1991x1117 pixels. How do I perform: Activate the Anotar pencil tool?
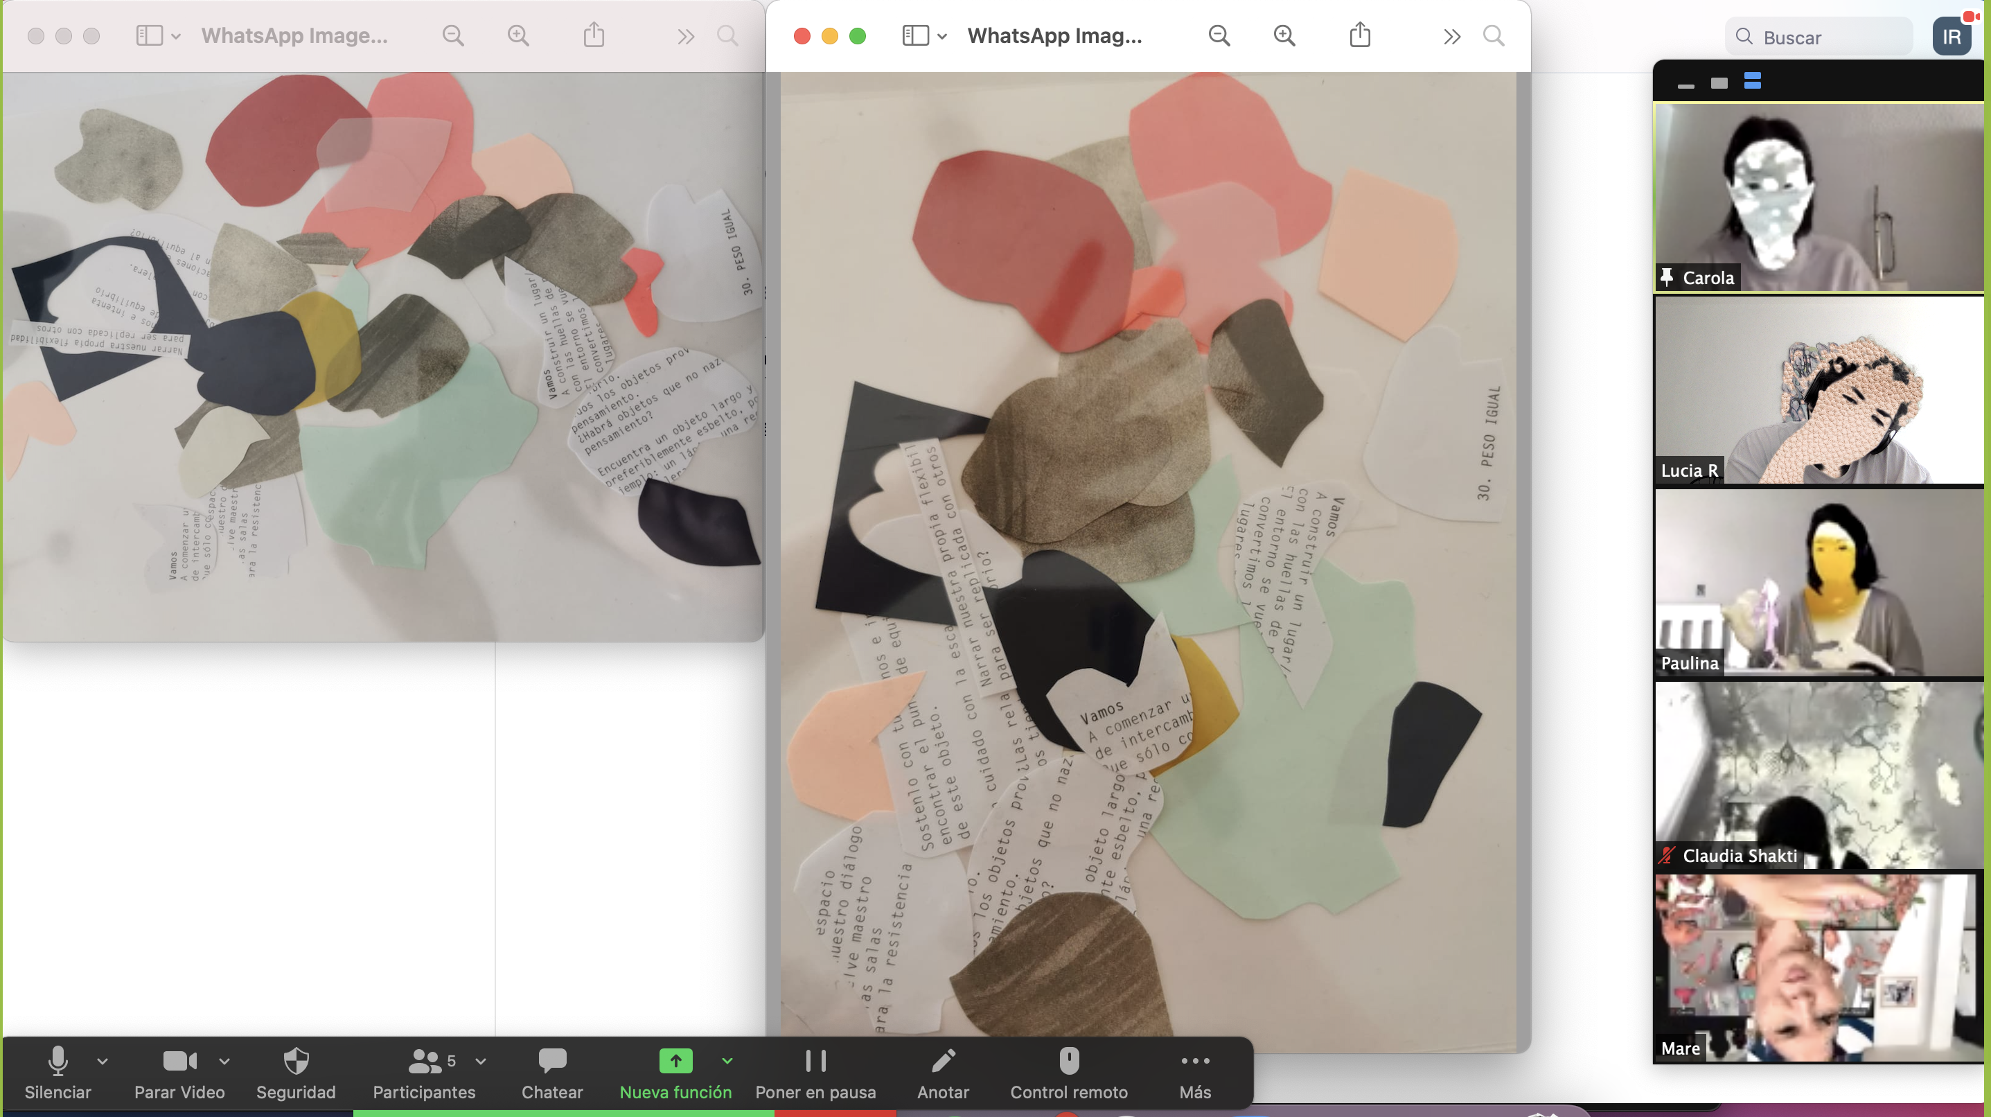coord(943,1072)
